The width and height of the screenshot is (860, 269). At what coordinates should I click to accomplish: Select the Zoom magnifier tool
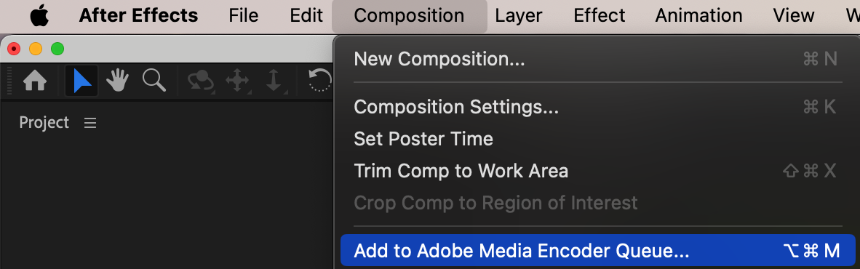[x=154, y=81]
